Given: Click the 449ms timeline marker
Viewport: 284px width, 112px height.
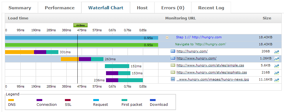Looking at the screenshot, I should [80, 25].
